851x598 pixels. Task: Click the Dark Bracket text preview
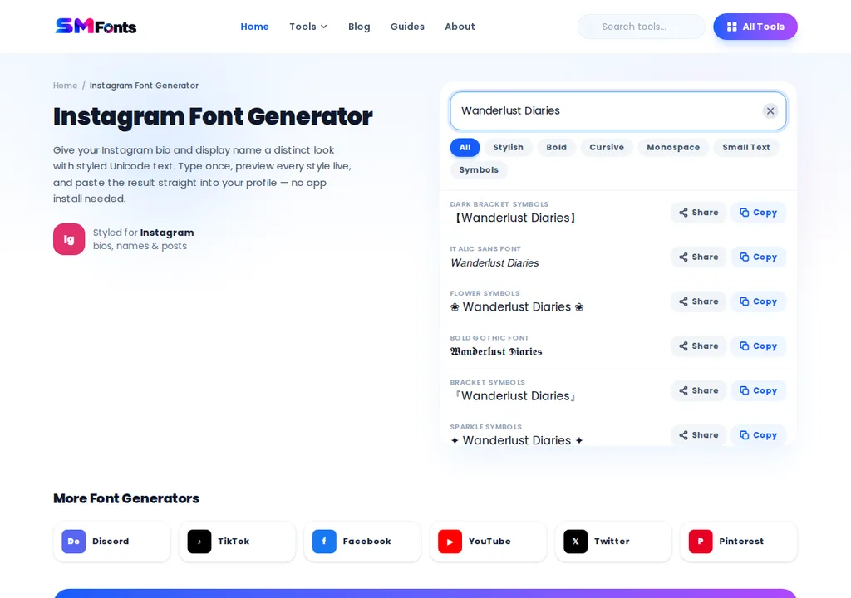(514, 218)
